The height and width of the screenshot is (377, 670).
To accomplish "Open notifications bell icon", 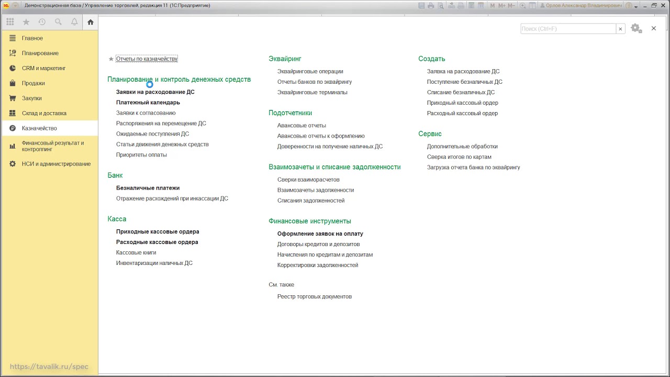I will [74, 22].
